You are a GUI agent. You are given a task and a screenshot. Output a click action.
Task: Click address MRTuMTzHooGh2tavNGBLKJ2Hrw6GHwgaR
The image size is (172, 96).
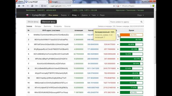[x=51, y=45]
